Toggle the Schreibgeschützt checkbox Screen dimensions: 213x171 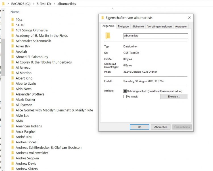pos(125,91)
